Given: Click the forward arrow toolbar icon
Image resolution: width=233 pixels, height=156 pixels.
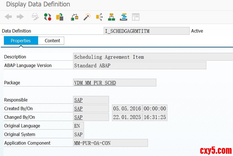Looking at the screenshot, I should click(20, 17).
